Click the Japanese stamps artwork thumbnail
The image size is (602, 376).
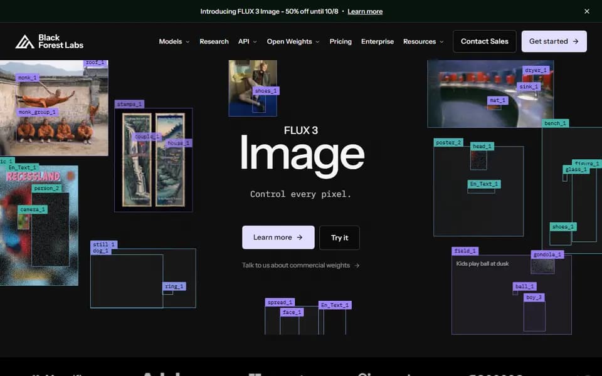pyautogui.click(x=154, y=160)
